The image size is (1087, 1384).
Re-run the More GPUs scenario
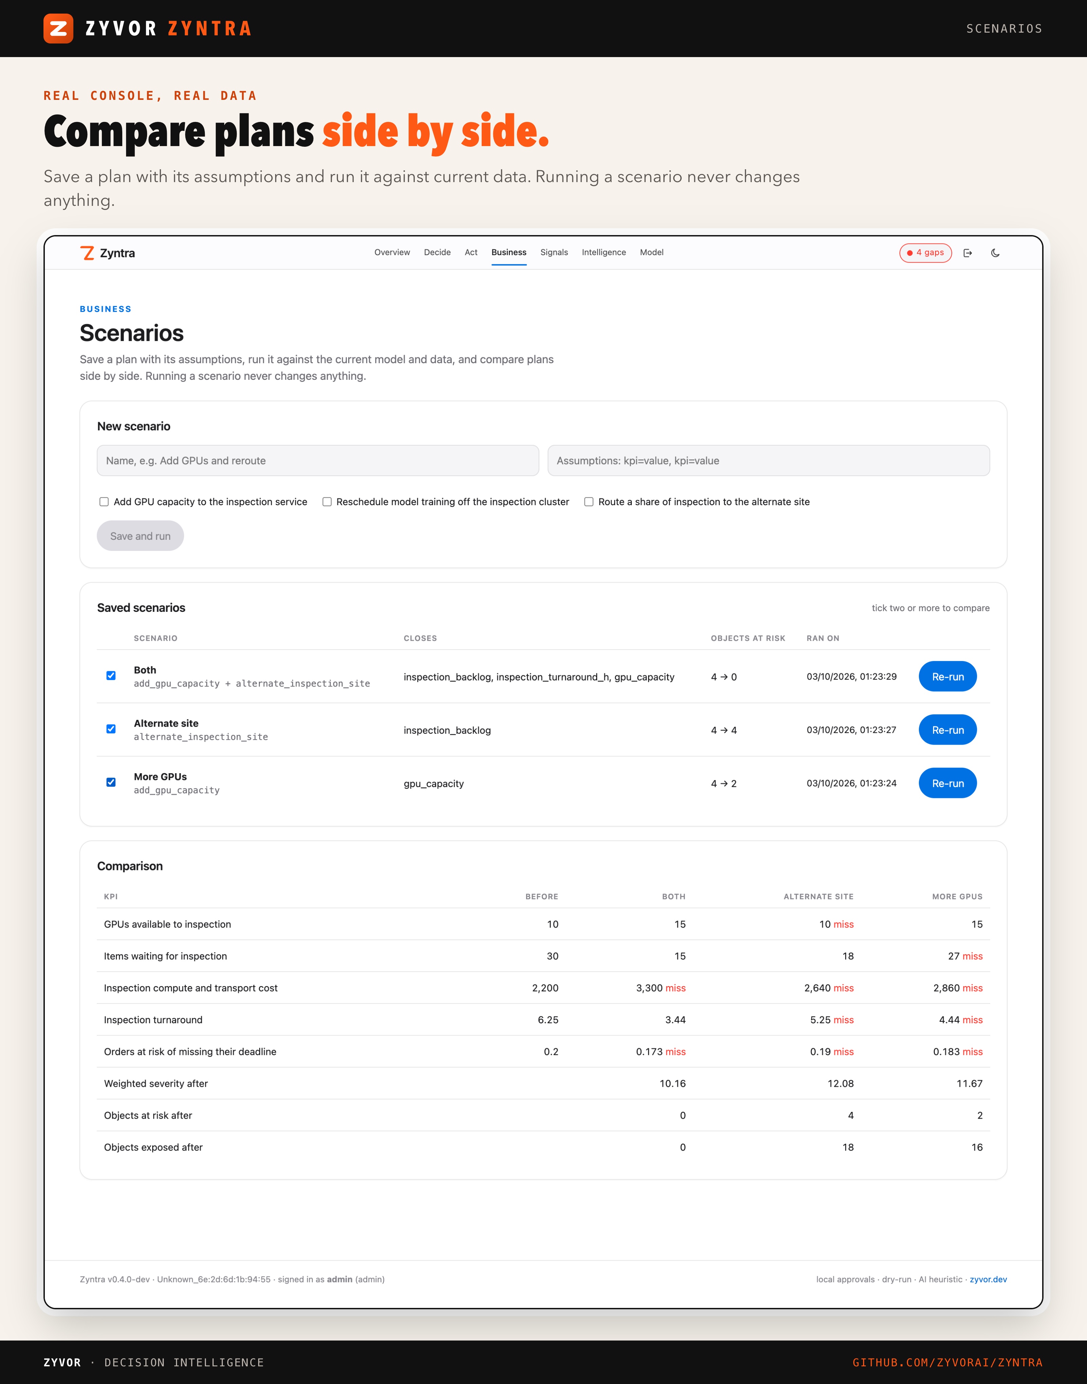point(947,783)
